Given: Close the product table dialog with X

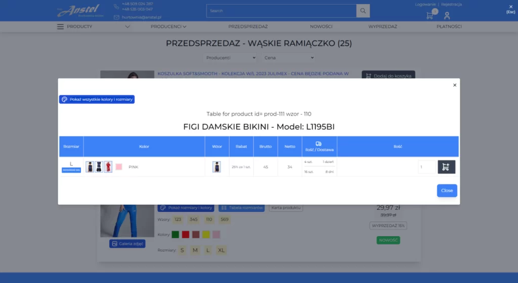Looking at the screenshot, I should (455, 85).
